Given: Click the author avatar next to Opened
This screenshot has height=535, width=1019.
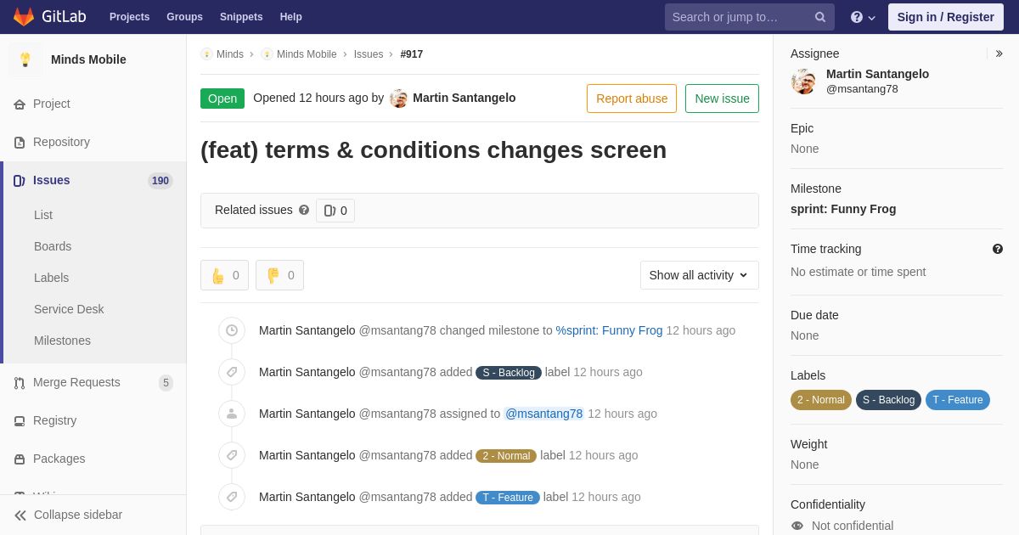Looking at the screenshot, I should point(399,99).
